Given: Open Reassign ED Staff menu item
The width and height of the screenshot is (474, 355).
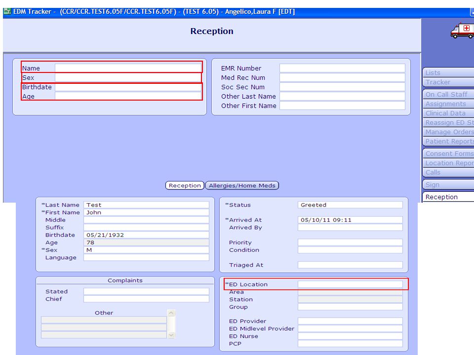Looking at the screenshot, I should [448, 123].
